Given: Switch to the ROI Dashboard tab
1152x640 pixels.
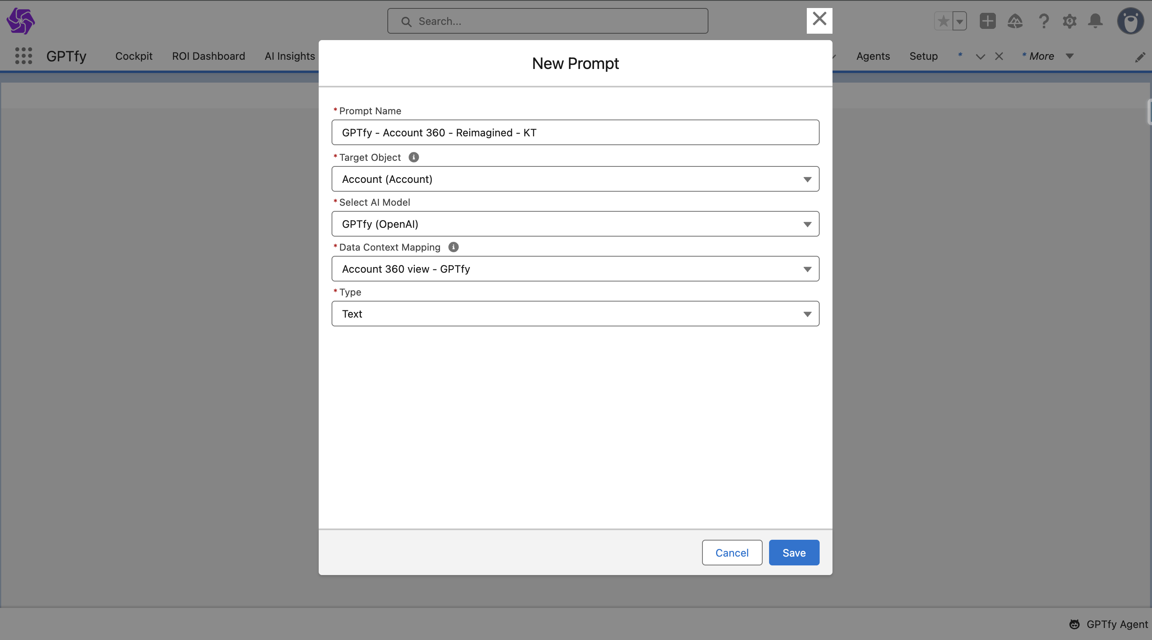Looking at the screenshot, I should [x=208, y=56].
